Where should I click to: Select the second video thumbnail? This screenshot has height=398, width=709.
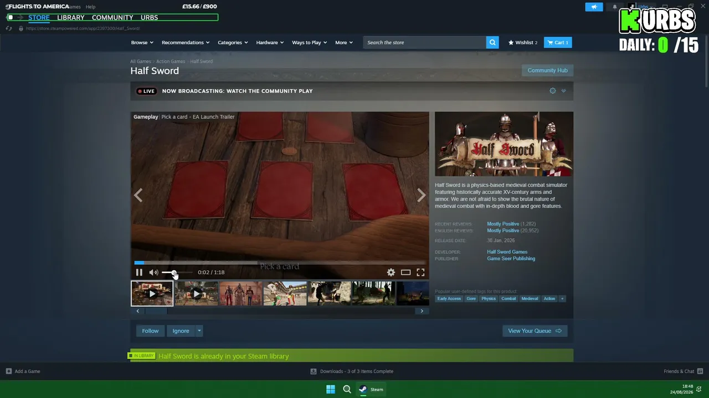(197, 294)
